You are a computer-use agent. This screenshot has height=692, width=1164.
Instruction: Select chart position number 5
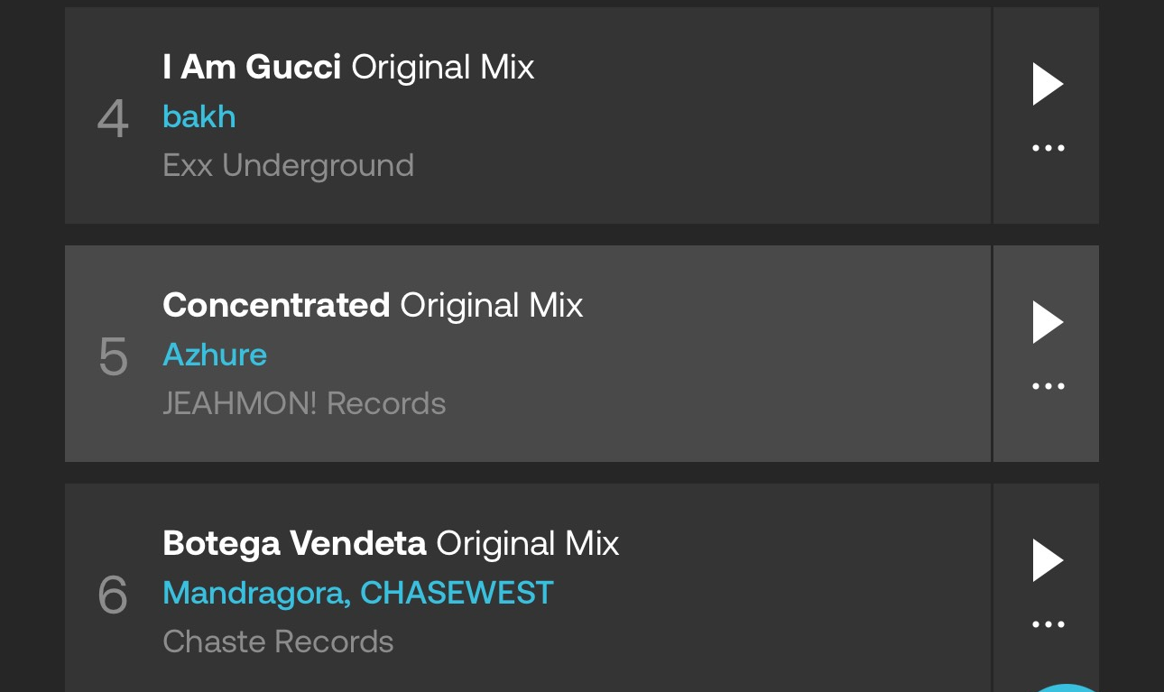[113, 356]
